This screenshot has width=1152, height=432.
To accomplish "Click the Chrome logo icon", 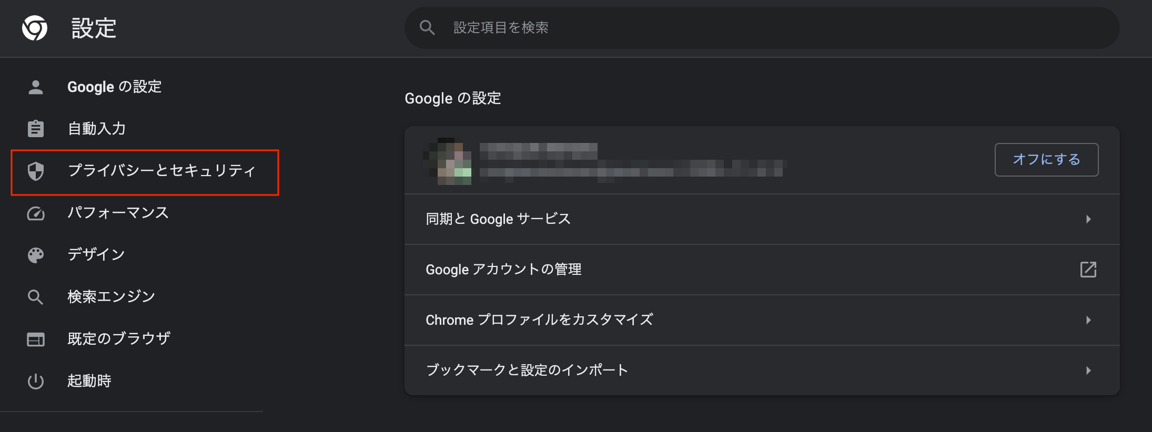I will click(35, 28).
